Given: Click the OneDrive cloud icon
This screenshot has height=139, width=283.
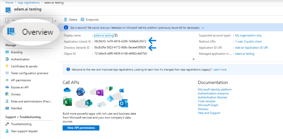Looking at the screenshot, I should [67, 90].
